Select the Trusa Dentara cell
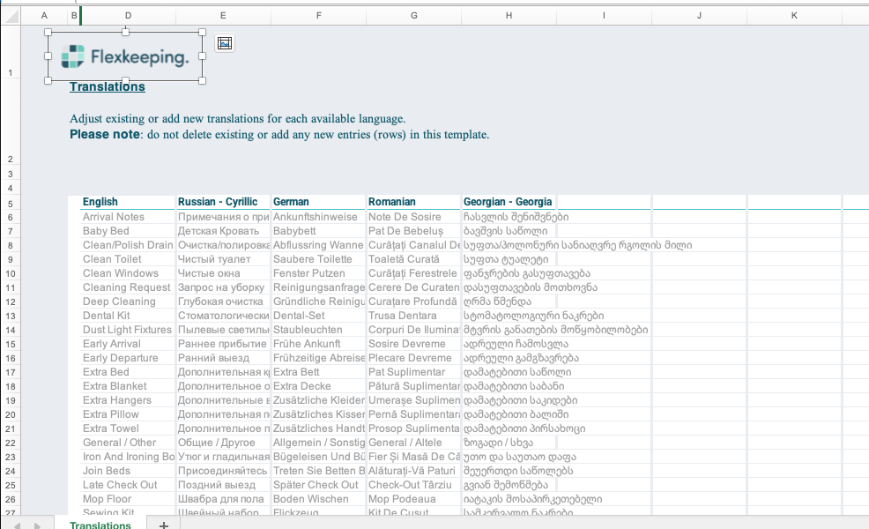This screenshot has width=869, height=529. point(414,316)
